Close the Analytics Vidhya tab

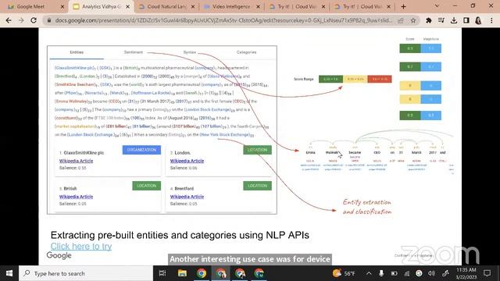[x=127, y=6]
